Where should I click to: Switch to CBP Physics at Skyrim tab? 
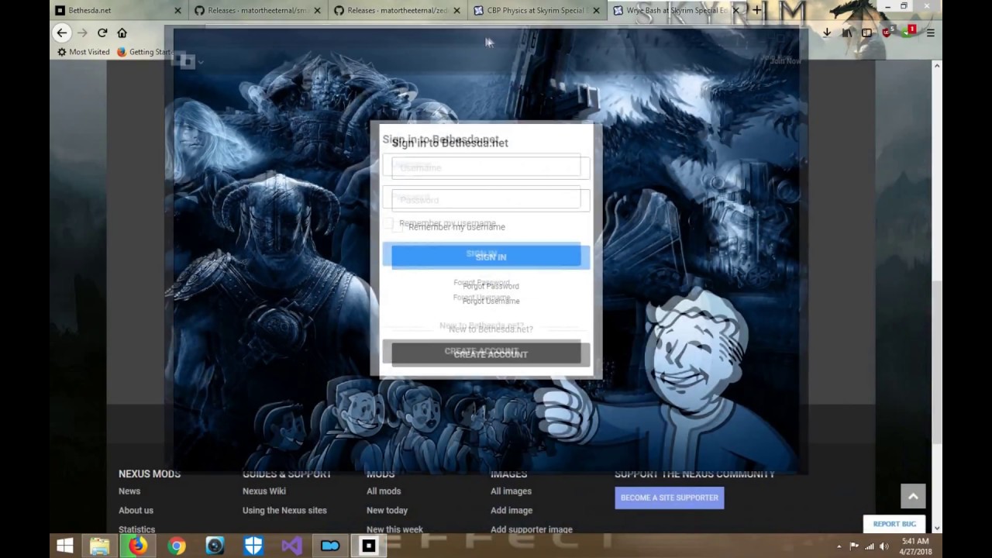click(536, 11)
